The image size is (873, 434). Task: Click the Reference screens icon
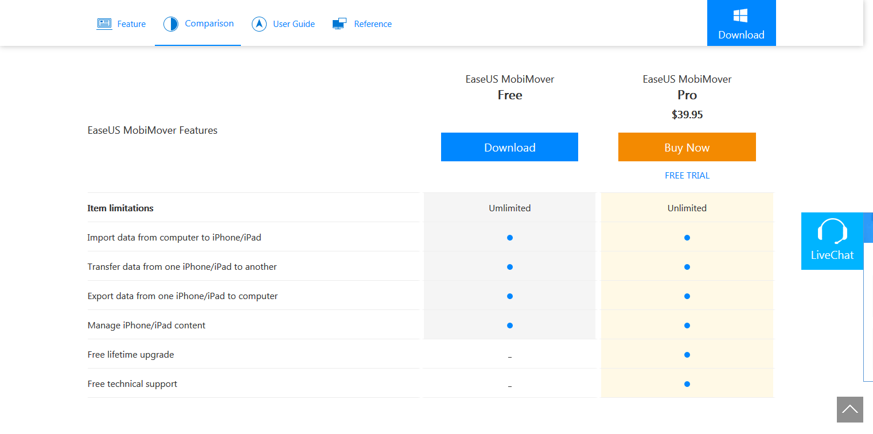tap(340, 24)
